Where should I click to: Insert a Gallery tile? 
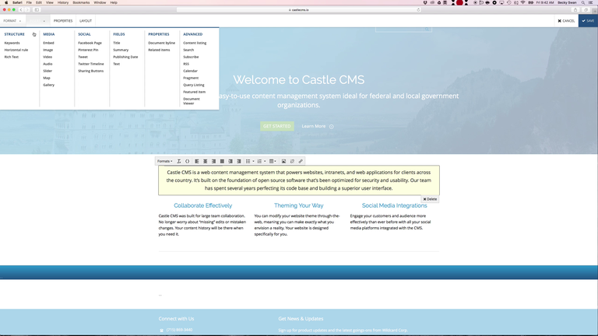(x=48, y=85)
